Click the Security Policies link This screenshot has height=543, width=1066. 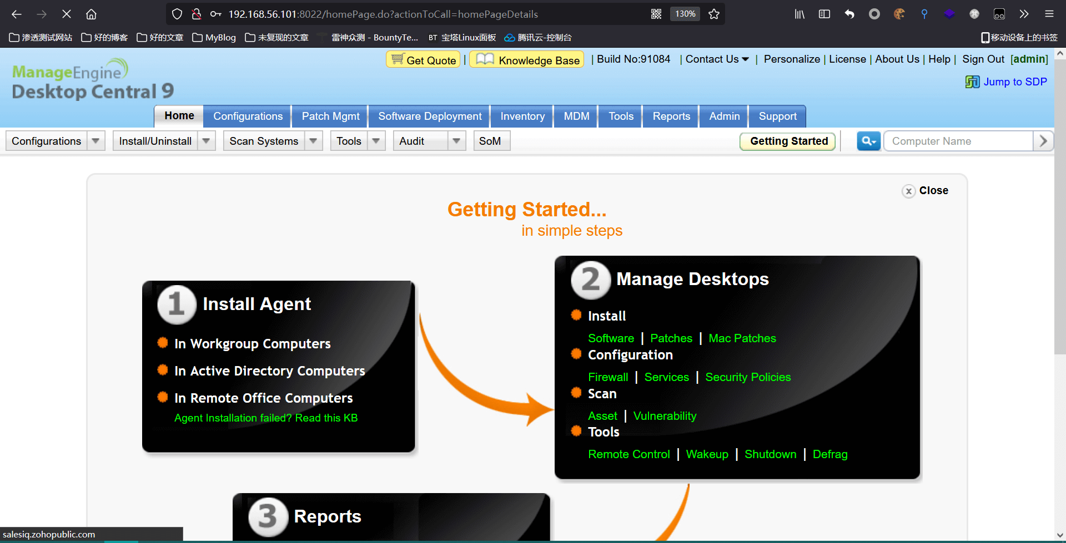tap(748, 377)
